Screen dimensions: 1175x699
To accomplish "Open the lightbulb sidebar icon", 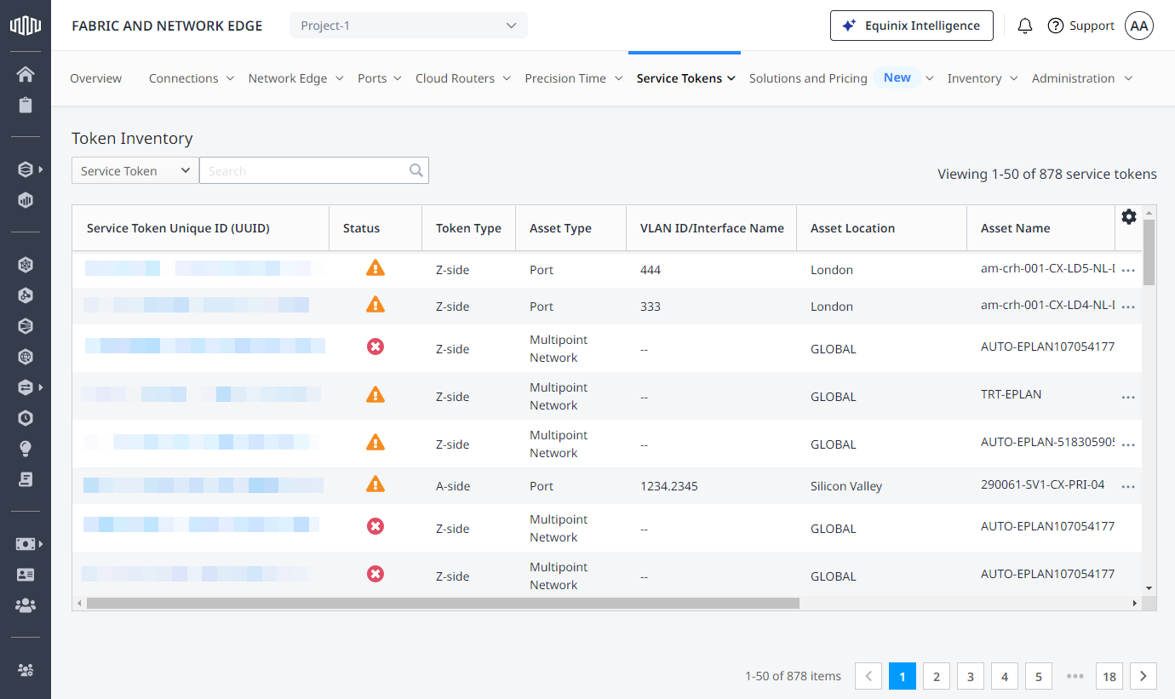I will click(26, 449).
